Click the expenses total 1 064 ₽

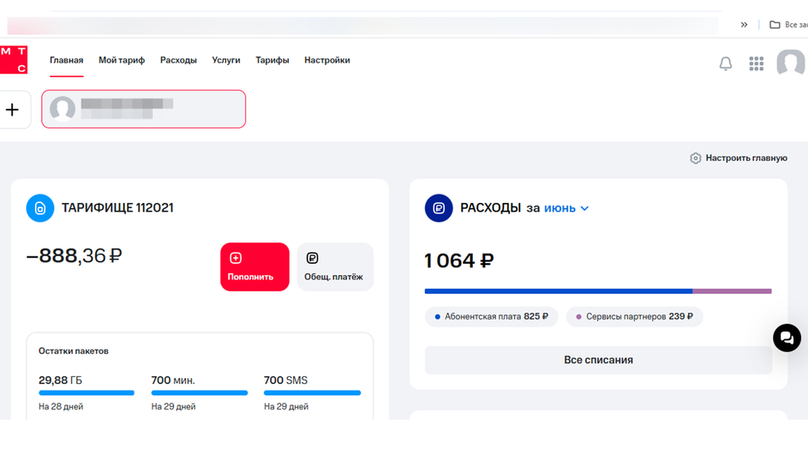point(458,260)
